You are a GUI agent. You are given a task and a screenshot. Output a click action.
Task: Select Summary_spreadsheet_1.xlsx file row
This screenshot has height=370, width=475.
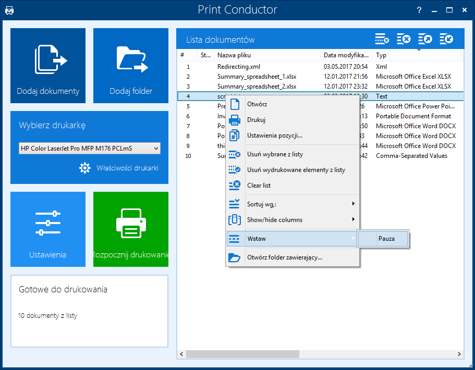[320, 77]
